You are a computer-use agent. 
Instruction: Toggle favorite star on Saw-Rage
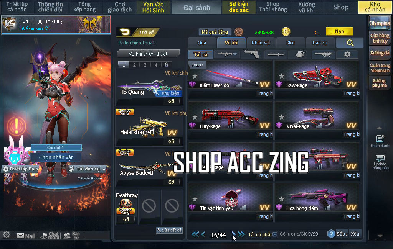[x=282, y=76]
